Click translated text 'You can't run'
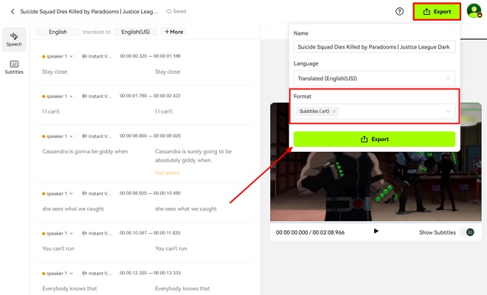This screenshot has width=487, height=295. click(171, 249)
